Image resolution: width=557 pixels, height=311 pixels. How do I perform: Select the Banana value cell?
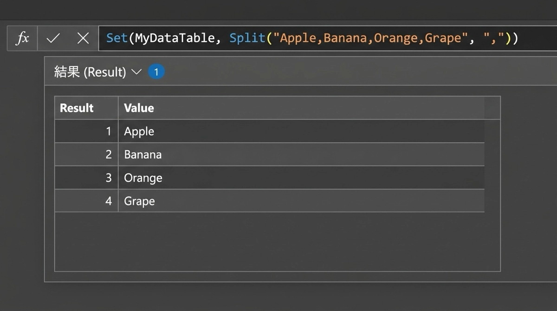142,155
